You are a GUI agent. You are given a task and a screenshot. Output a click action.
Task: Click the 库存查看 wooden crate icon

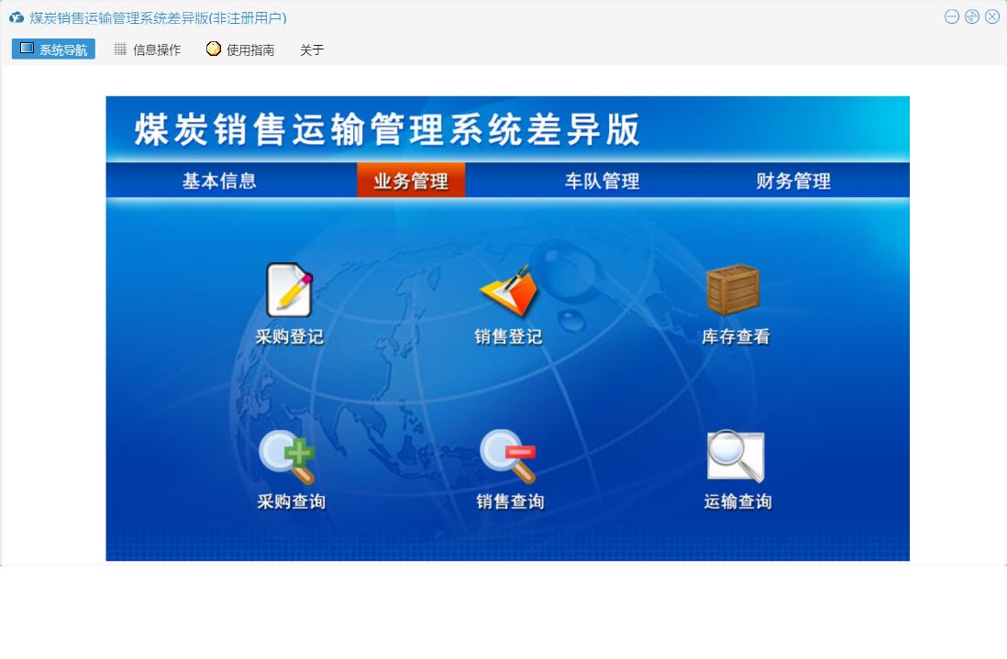pyautogui.click(x=734, y=290)
